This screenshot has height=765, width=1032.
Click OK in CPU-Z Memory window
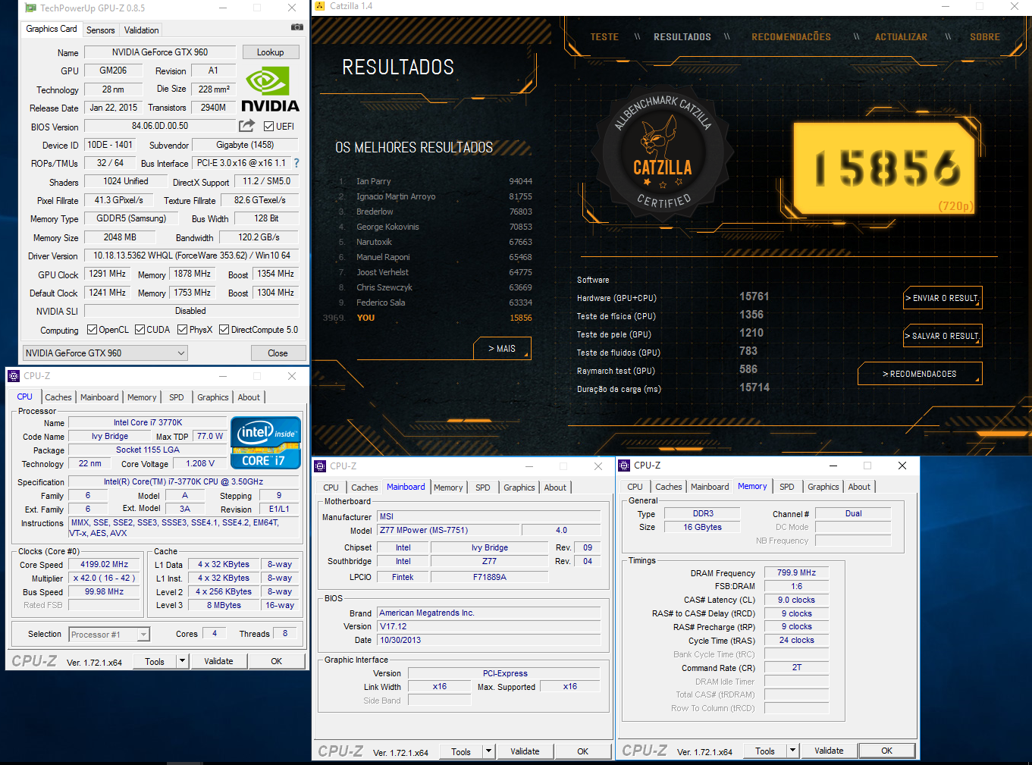coord(886,751)
